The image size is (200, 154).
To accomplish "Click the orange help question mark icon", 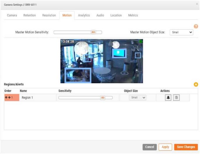I will point(196,26).
